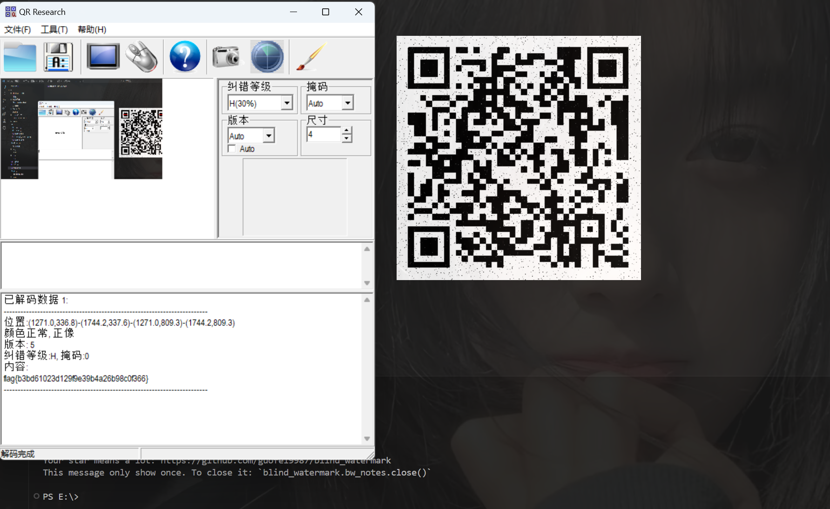The image size is (830, 509).
Task: Click the 尺寸 size input field
Action: click(x=324, y=134)
